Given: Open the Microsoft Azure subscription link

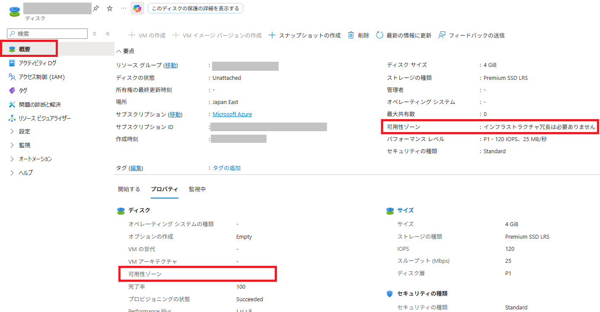Looking at the screenshot, I should pyautogui.click(x=232, y=114).
